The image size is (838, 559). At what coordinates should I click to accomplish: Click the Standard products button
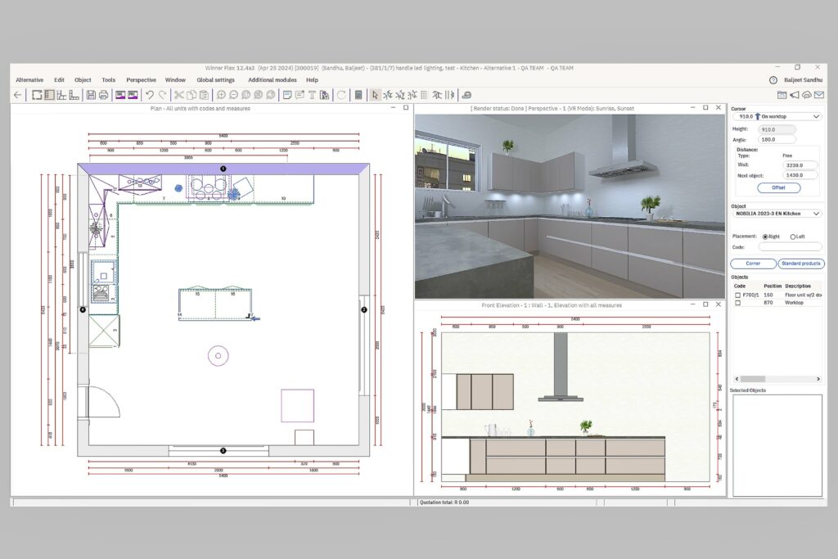click(x=800, y=264)
